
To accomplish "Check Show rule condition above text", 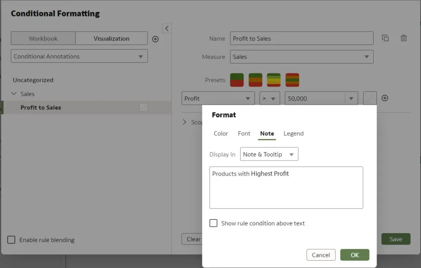I will (x=213, y=223).
